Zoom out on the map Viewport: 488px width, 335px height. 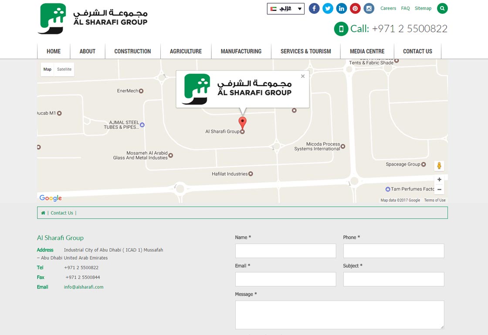439,189
